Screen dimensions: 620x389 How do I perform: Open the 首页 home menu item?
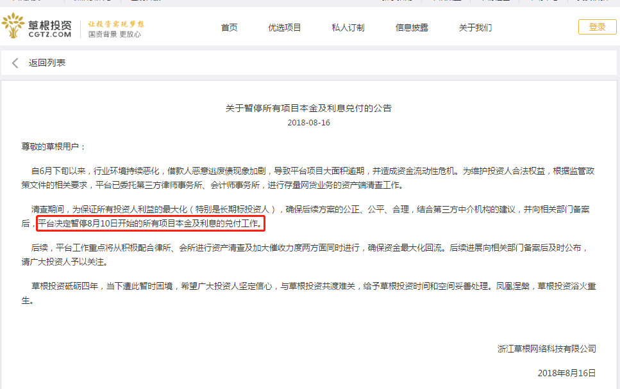coord(229,28)
